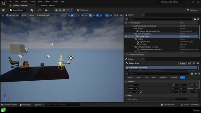Open the Platforms dropdown menu
This screenshot has height=113, width=201.
click(x=83, y=10)
